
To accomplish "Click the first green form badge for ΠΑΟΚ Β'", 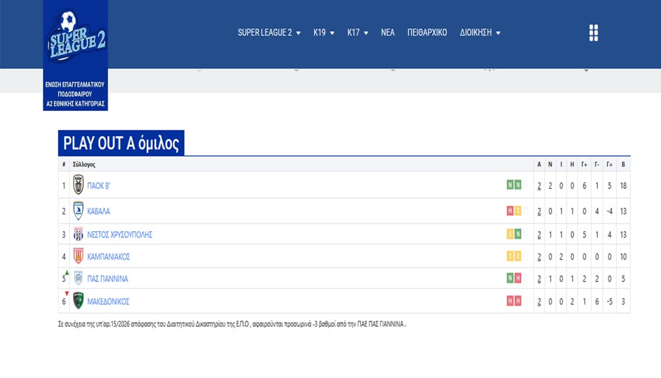I will 510,185.
